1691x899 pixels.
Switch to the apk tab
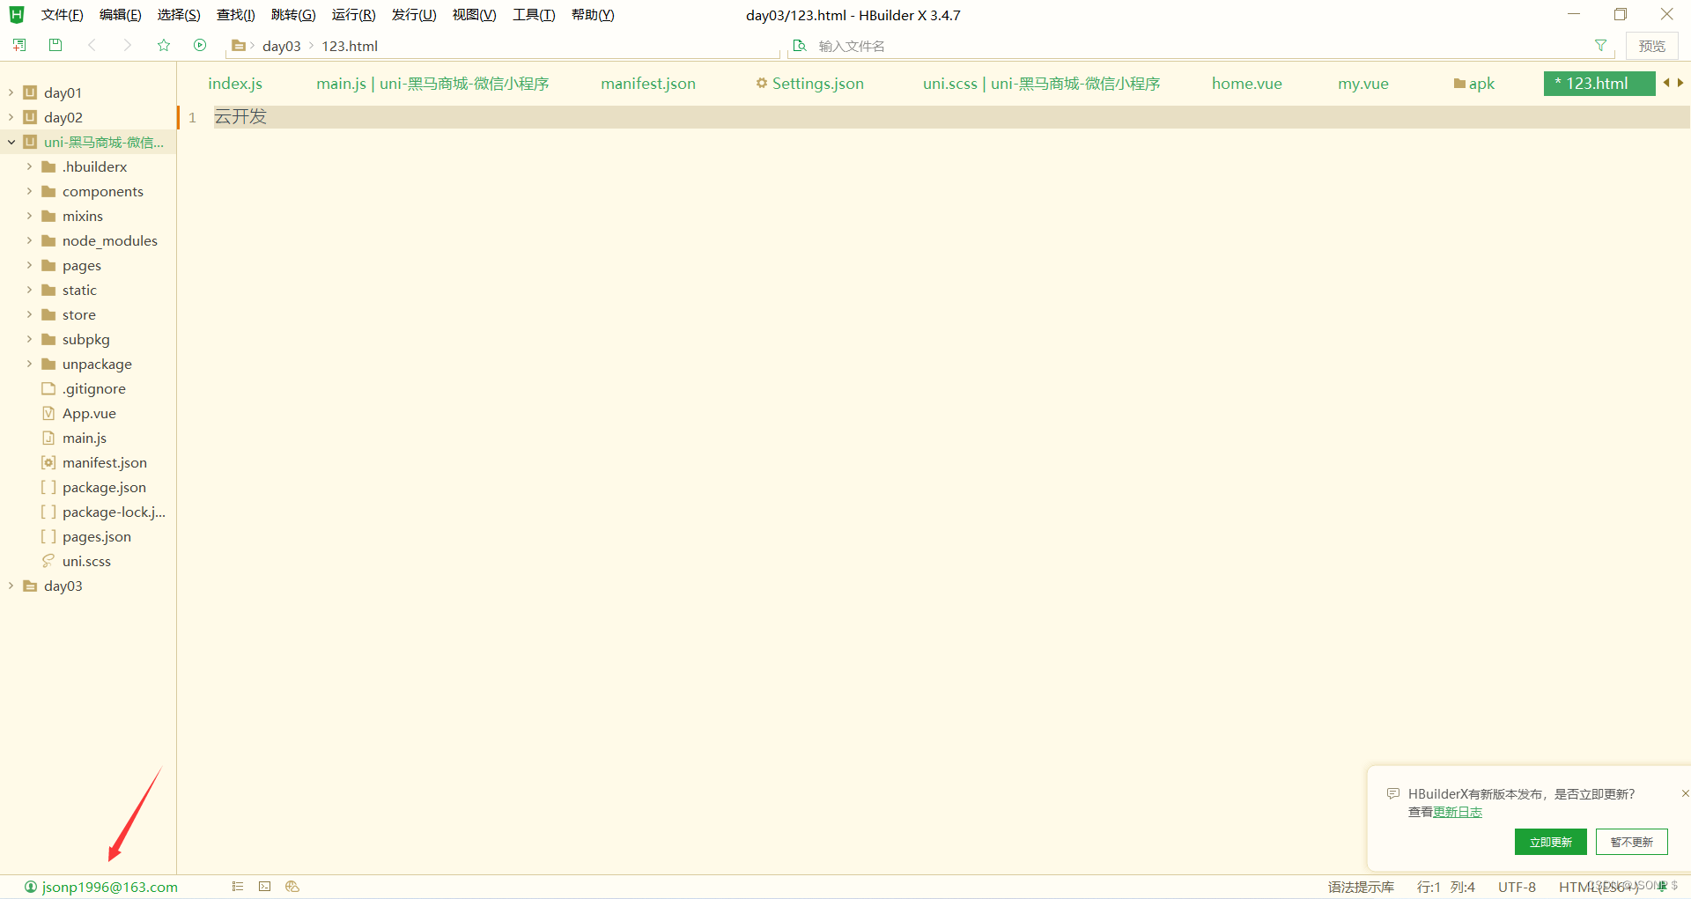(1474, 84)
